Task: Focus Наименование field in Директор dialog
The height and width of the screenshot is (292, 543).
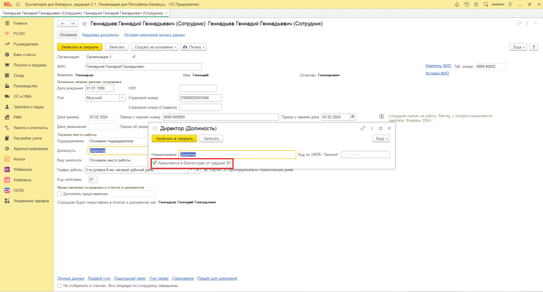Action: pyautogui.click(x=237, y=154)
